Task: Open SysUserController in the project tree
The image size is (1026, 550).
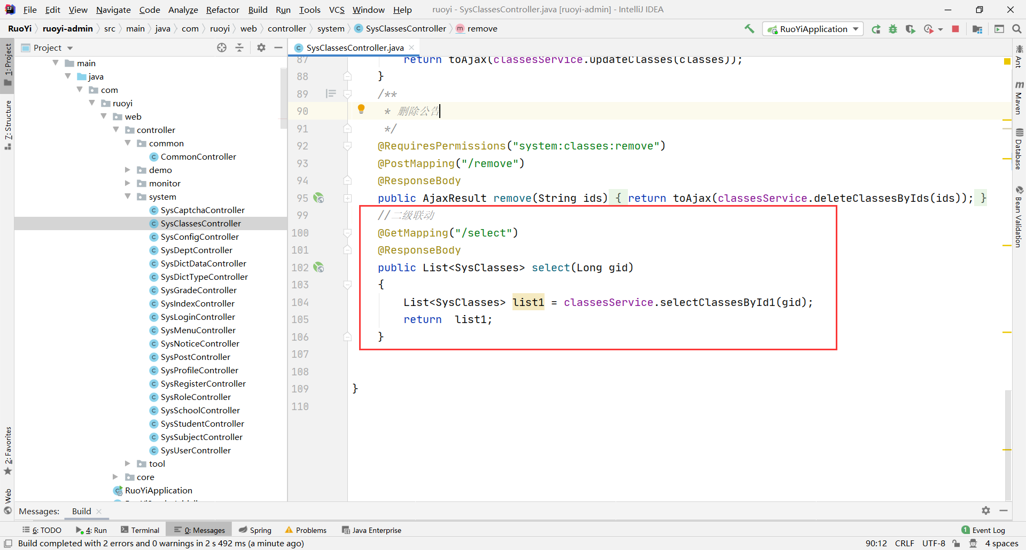Action: (x=196, y=450)
